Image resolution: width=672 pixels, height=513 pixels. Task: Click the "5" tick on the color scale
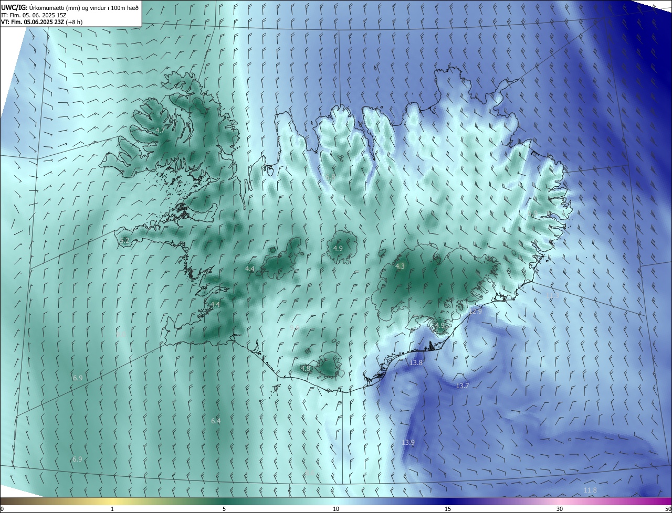224,509
